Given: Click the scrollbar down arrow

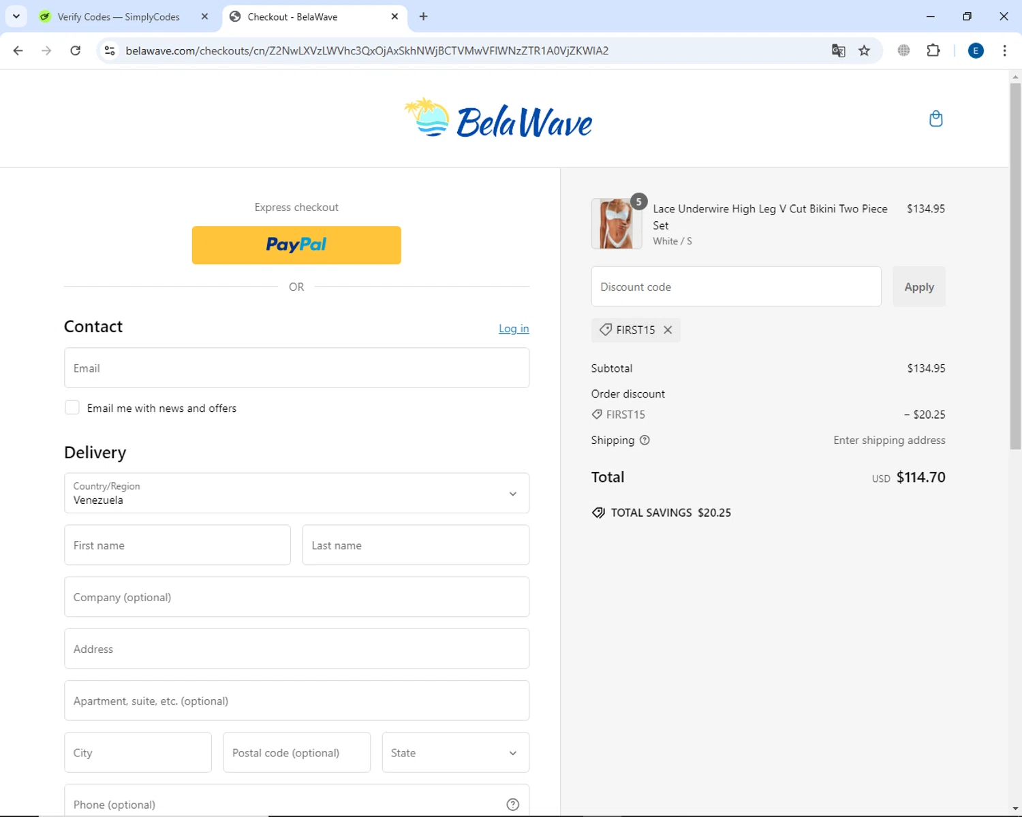Looking at the screenshot, I should coord(1015,809).
